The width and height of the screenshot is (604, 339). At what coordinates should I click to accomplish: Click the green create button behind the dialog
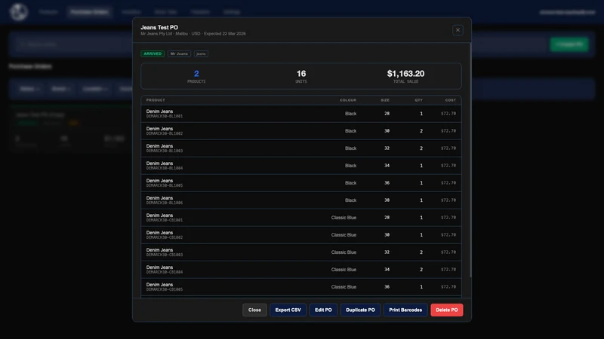(x=569, y=44)
